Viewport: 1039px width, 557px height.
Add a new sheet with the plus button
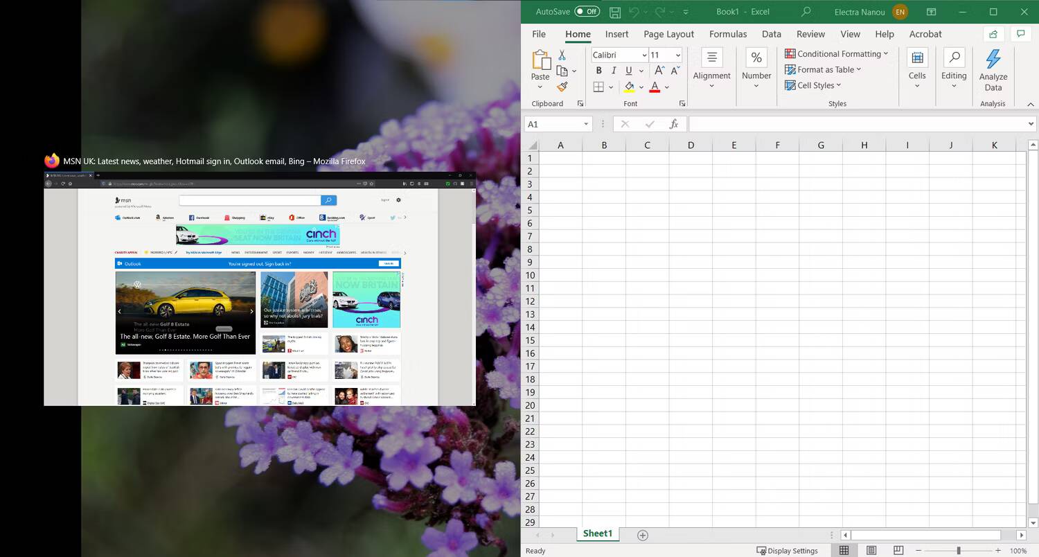tap(642, 534)
